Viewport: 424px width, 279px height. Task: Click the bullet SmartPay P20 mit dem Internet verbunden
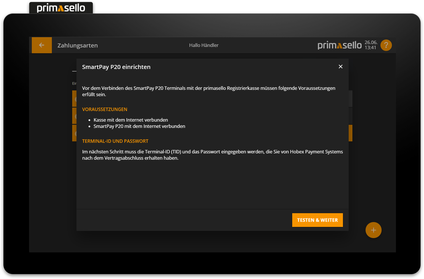[140, 126]
